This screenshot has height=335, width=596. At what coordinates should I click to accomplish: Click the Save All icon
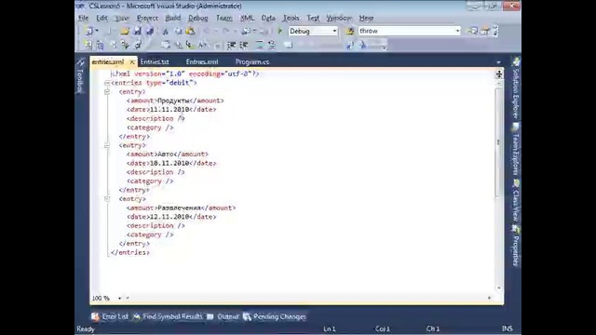(x=150, y=31)
